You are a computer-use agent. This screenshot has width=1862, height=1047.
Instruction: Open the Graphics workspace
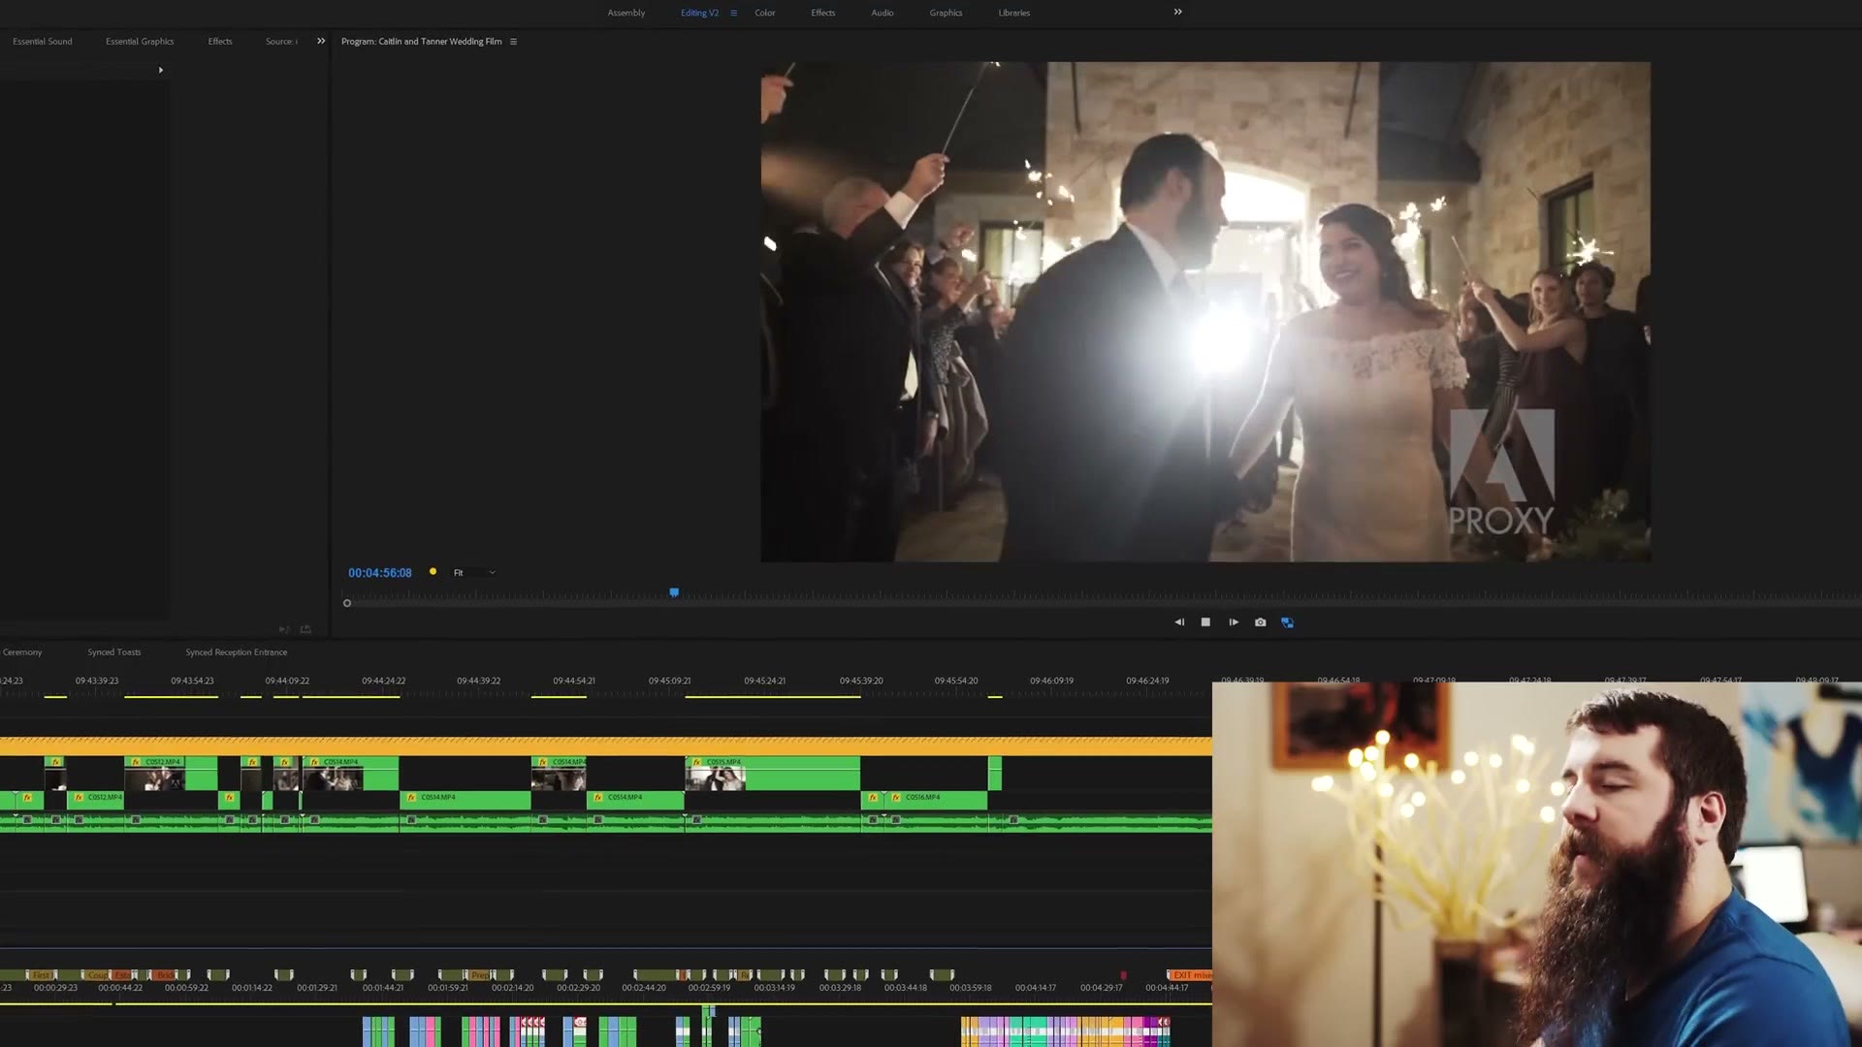pyautogui.click(x=946, y=13)
